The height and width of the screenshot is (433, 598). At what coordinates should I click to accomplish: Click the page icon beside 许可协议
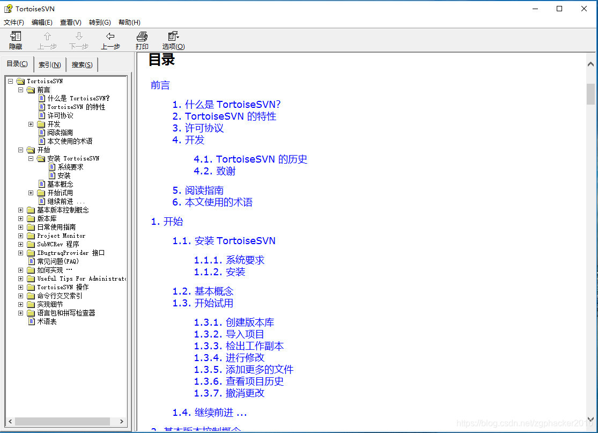point(42,115)
